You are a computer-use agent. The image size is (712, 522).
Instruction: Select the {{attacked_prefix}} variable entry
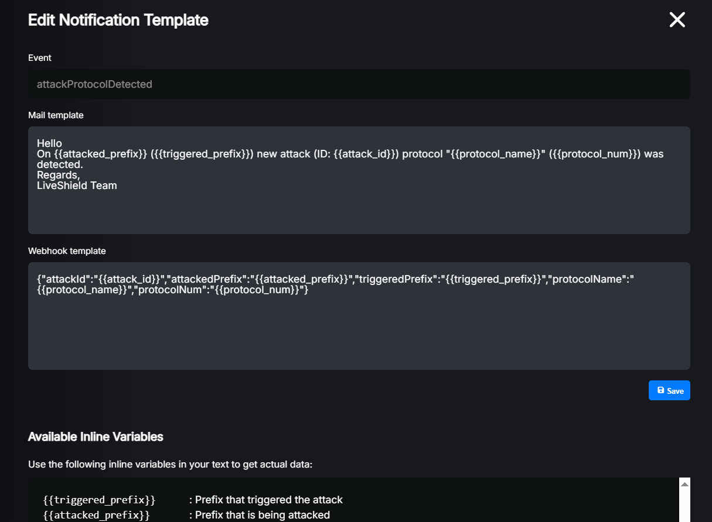click(x=96, y=515)
